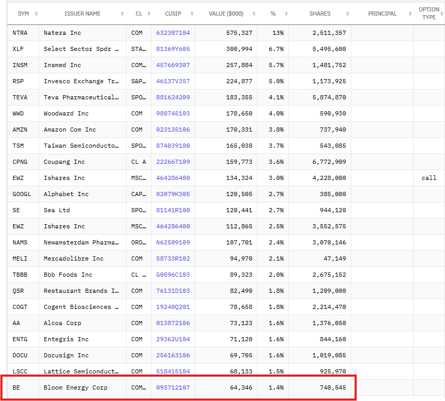Viewport: 445px width, 401px height.
Task: Open CUSIP link 632307104 for Natera
Action: coord(173,33)
